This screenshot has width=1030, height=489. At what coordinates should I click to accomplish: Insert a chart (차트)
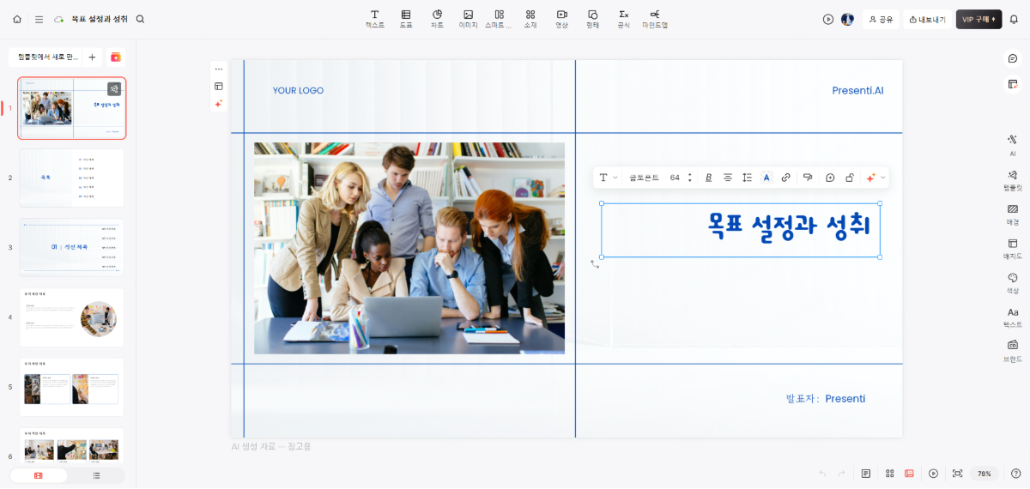(x=437, y=19)
